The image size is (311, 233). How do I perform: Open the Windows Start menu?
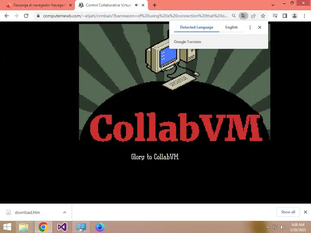pos(7,227)
